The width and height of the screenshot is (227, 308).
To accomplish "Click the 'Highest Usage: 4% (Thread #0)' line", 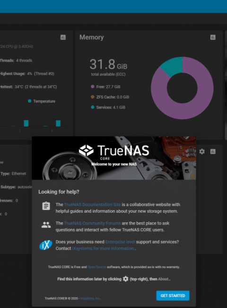I will (x=27, y=73).
